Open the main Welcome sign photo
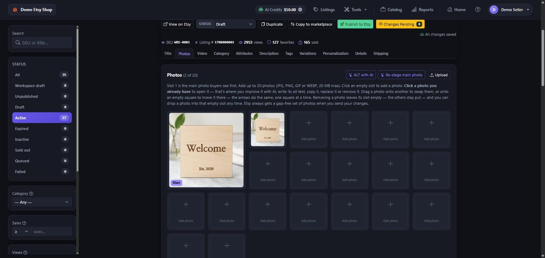This screenshot has height=258, width=545. click(206, 150)
